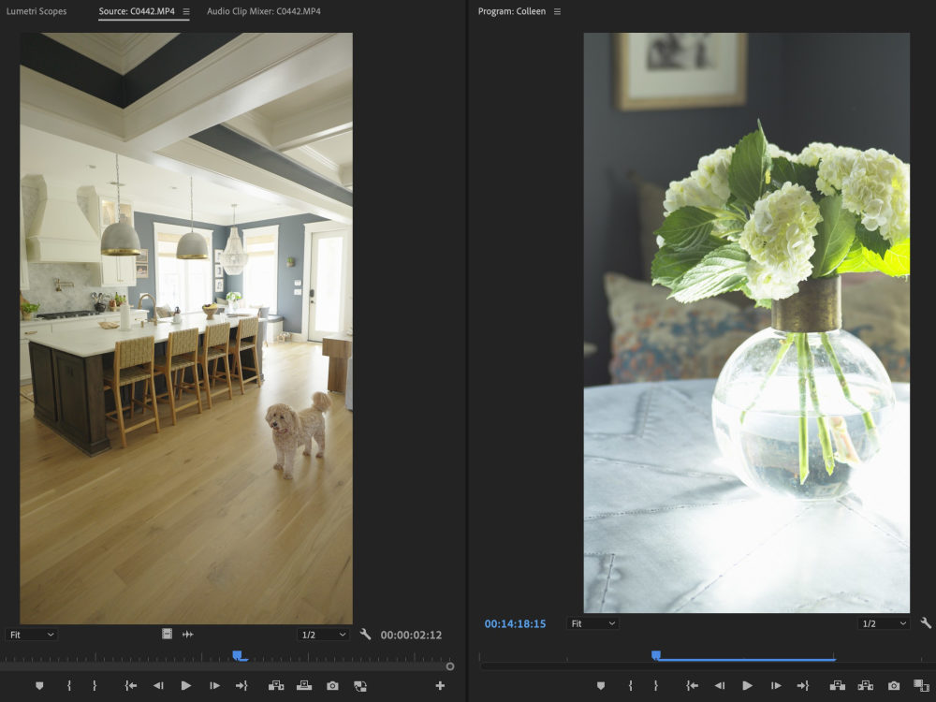Click the Program monitor blue playhead

tap(656, 655)
